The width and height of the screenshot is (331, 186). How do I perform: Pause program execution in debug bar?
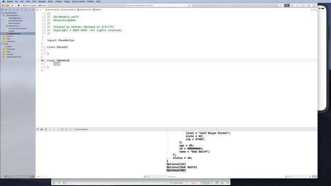click(46, 129)
